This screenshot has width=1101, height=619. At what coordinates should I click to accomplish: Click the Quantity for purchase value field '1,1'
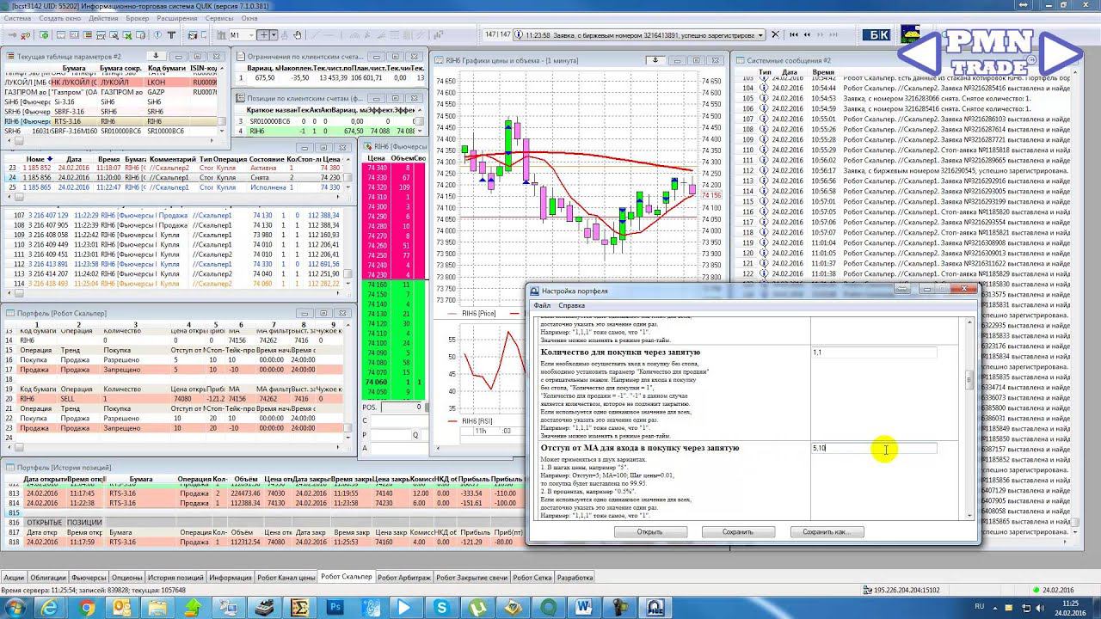(874, 352)
